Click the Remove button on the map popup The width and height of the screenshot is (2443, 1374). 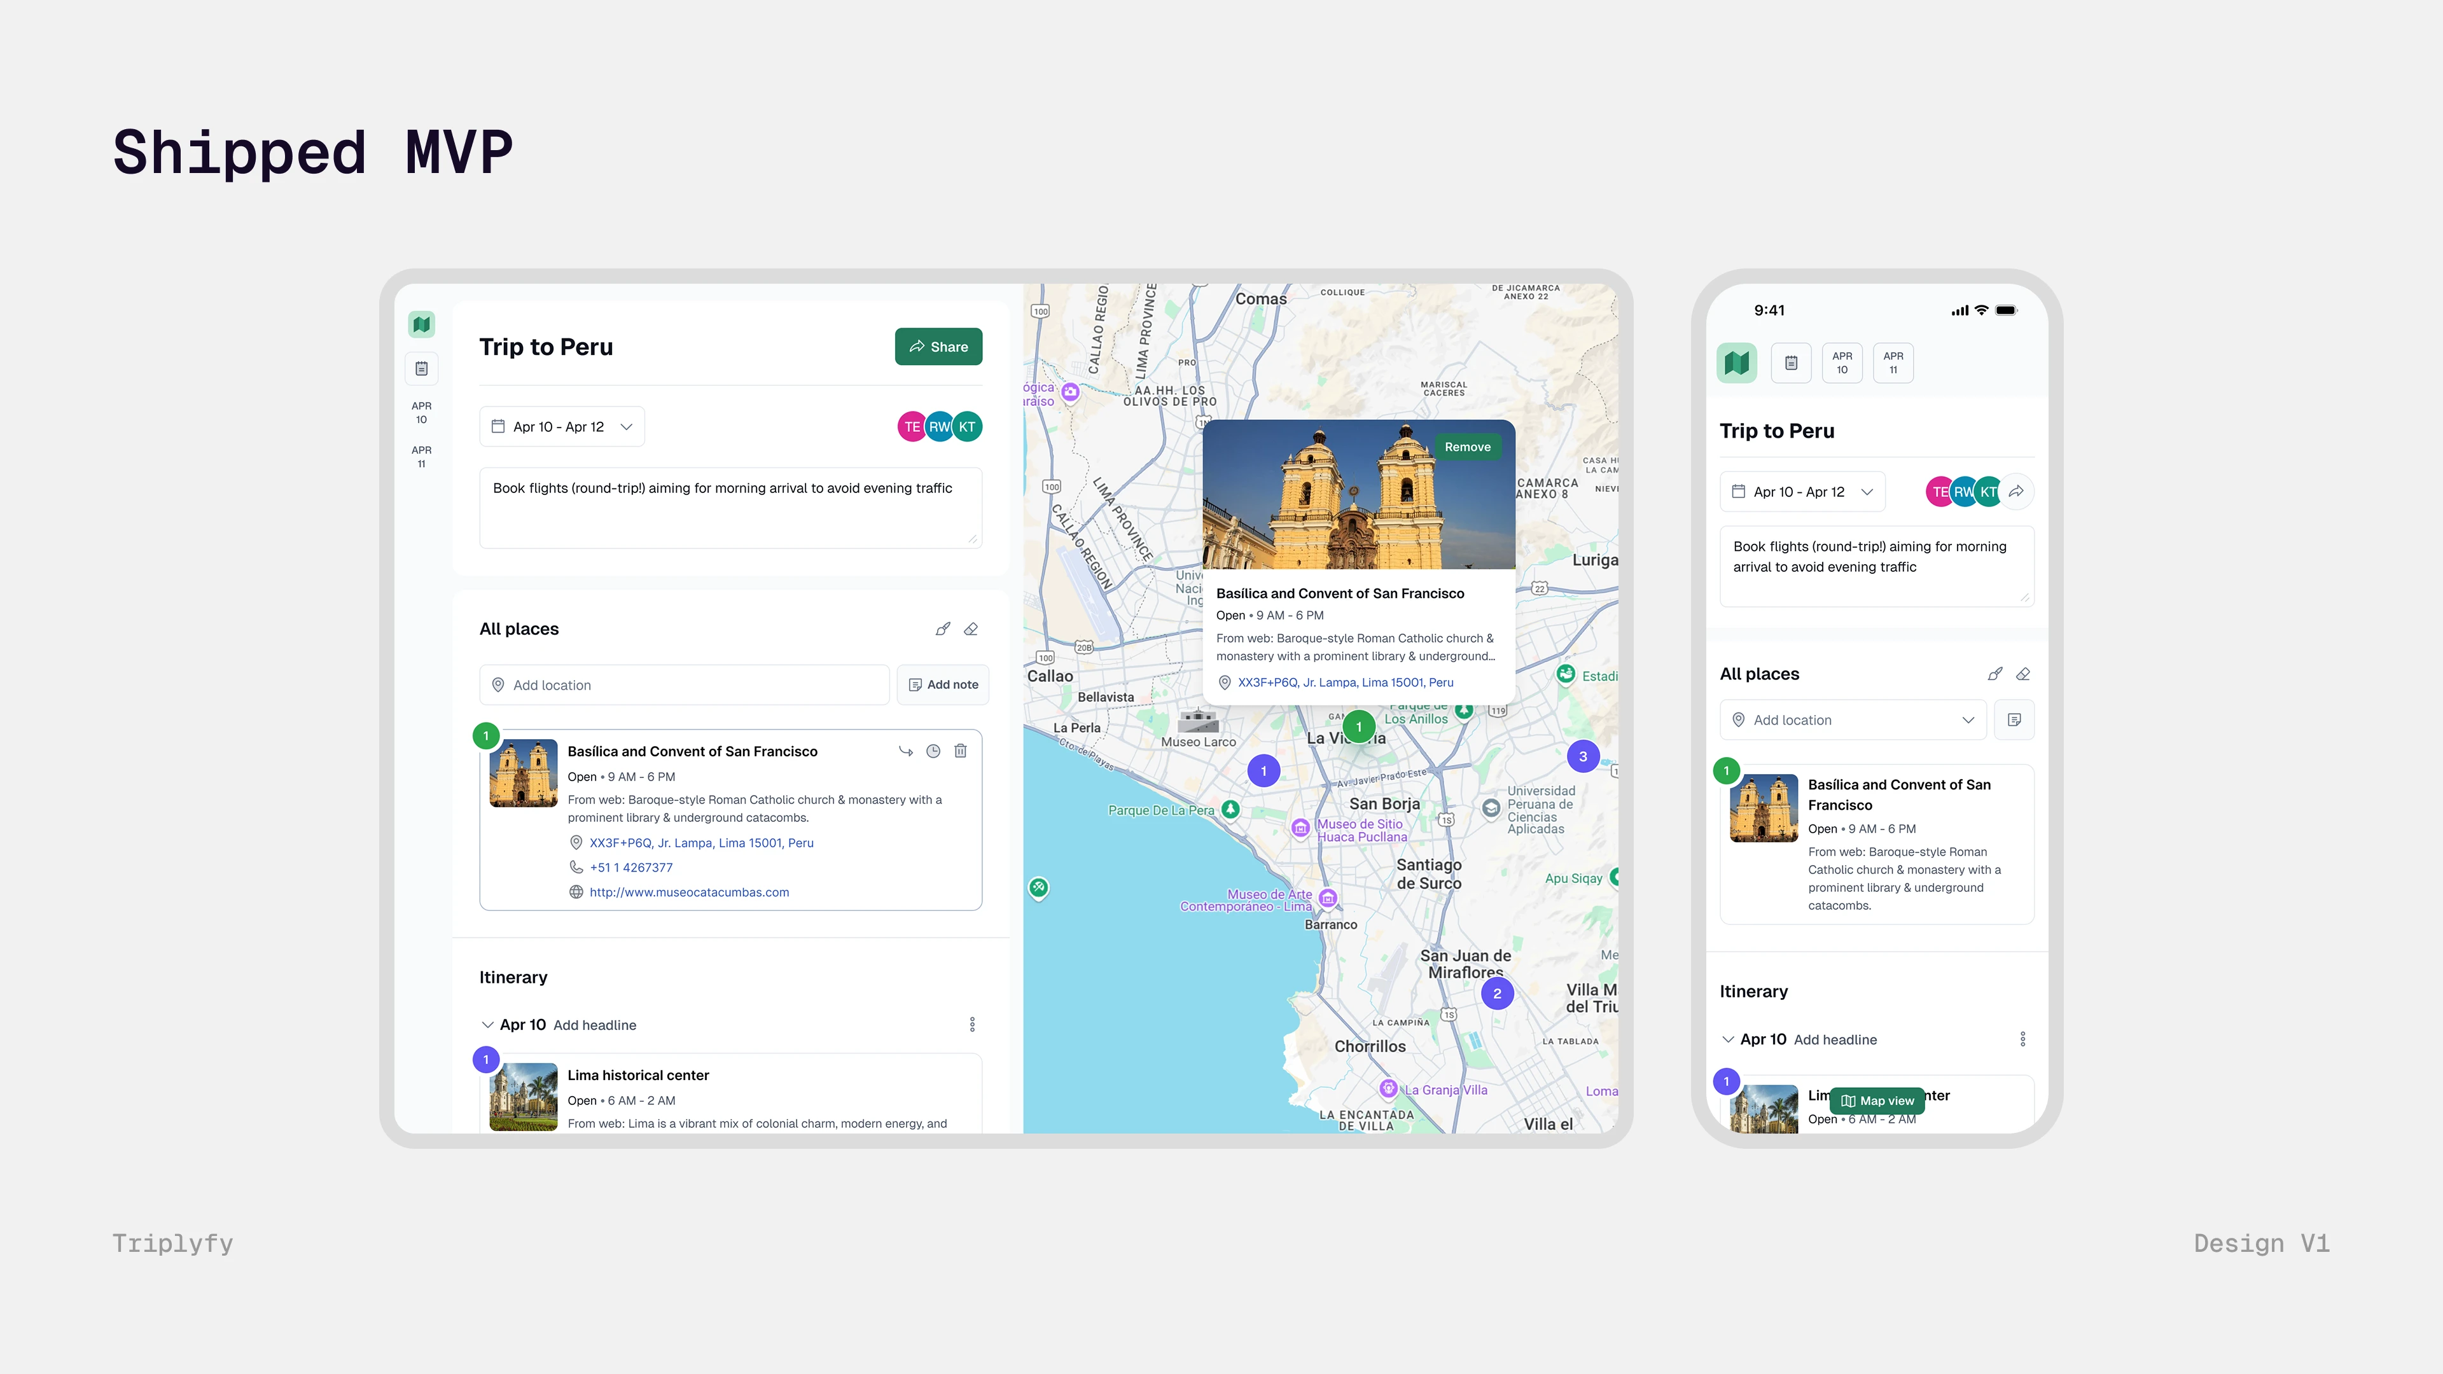pyautogui.click(x=1467, y=447)
